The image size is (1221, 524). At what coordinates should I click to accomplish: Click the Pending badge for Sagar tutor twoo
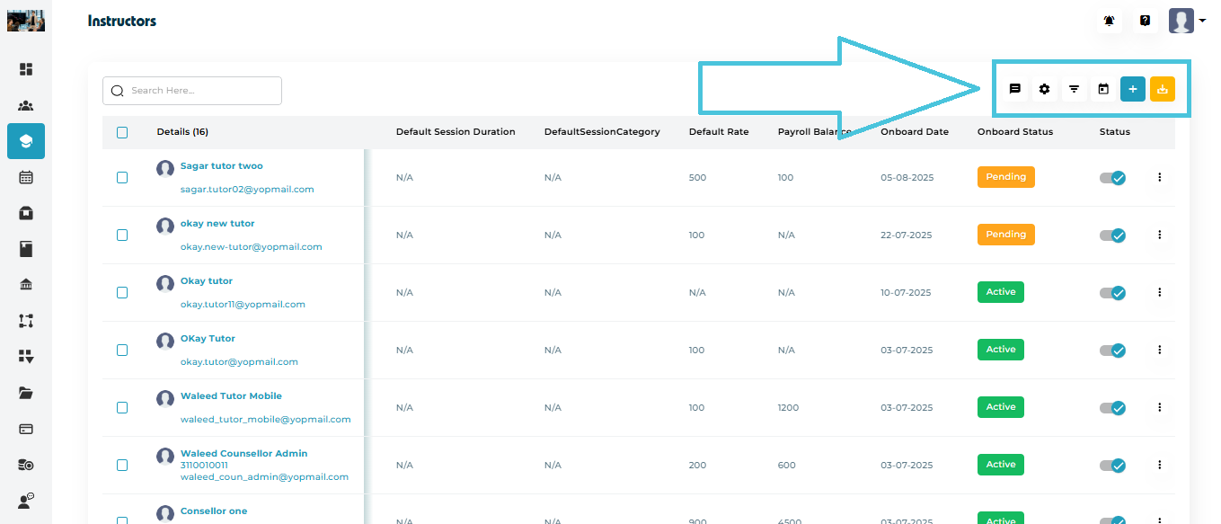tap(1005, 177)
